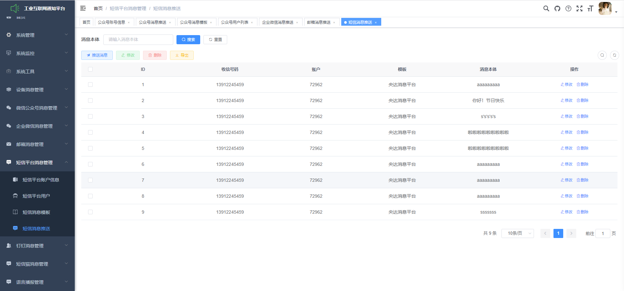
Task: Open the 10条/页 page size dropdown
Action: [517, 233]
